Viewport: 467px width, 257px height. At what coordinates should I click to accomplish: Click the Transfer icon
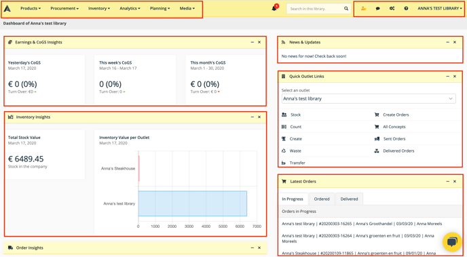(x=284, y=163)
